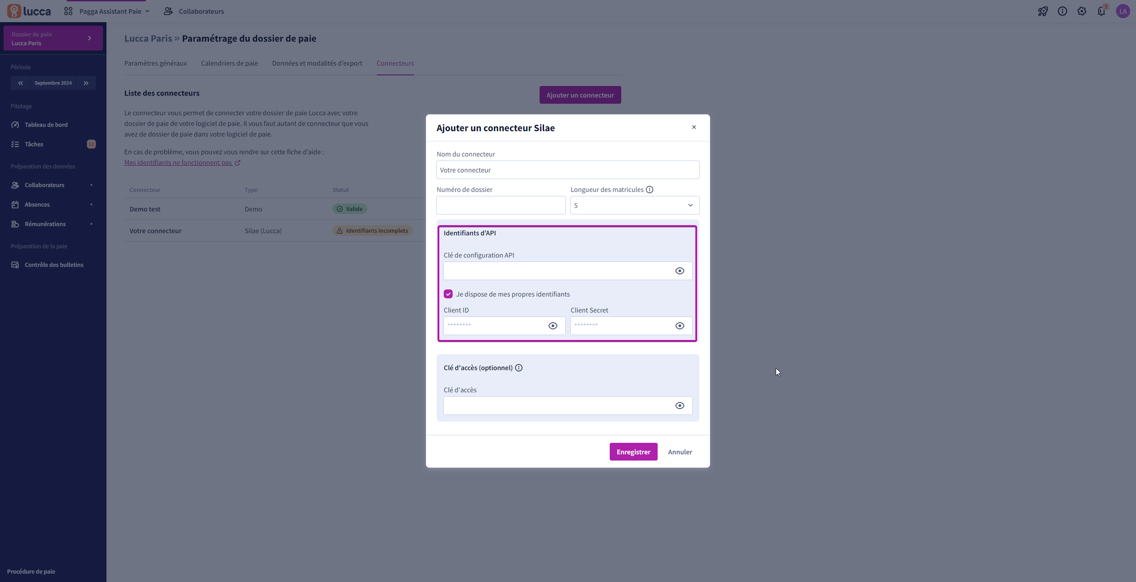Uncheck Je dispose de mes propres identifiants

[x=448, y=294]
